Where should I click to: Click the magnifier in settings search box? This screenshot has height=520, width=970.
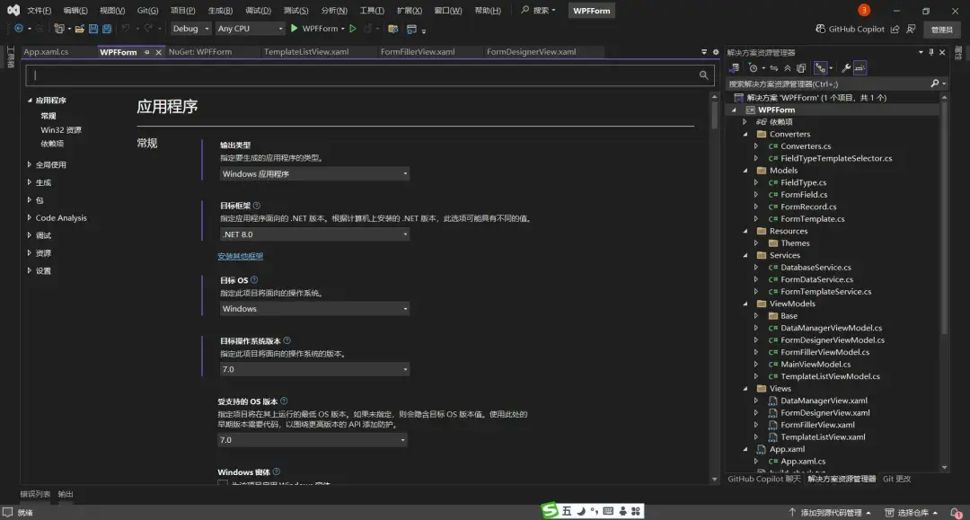[x=703, y=75]
